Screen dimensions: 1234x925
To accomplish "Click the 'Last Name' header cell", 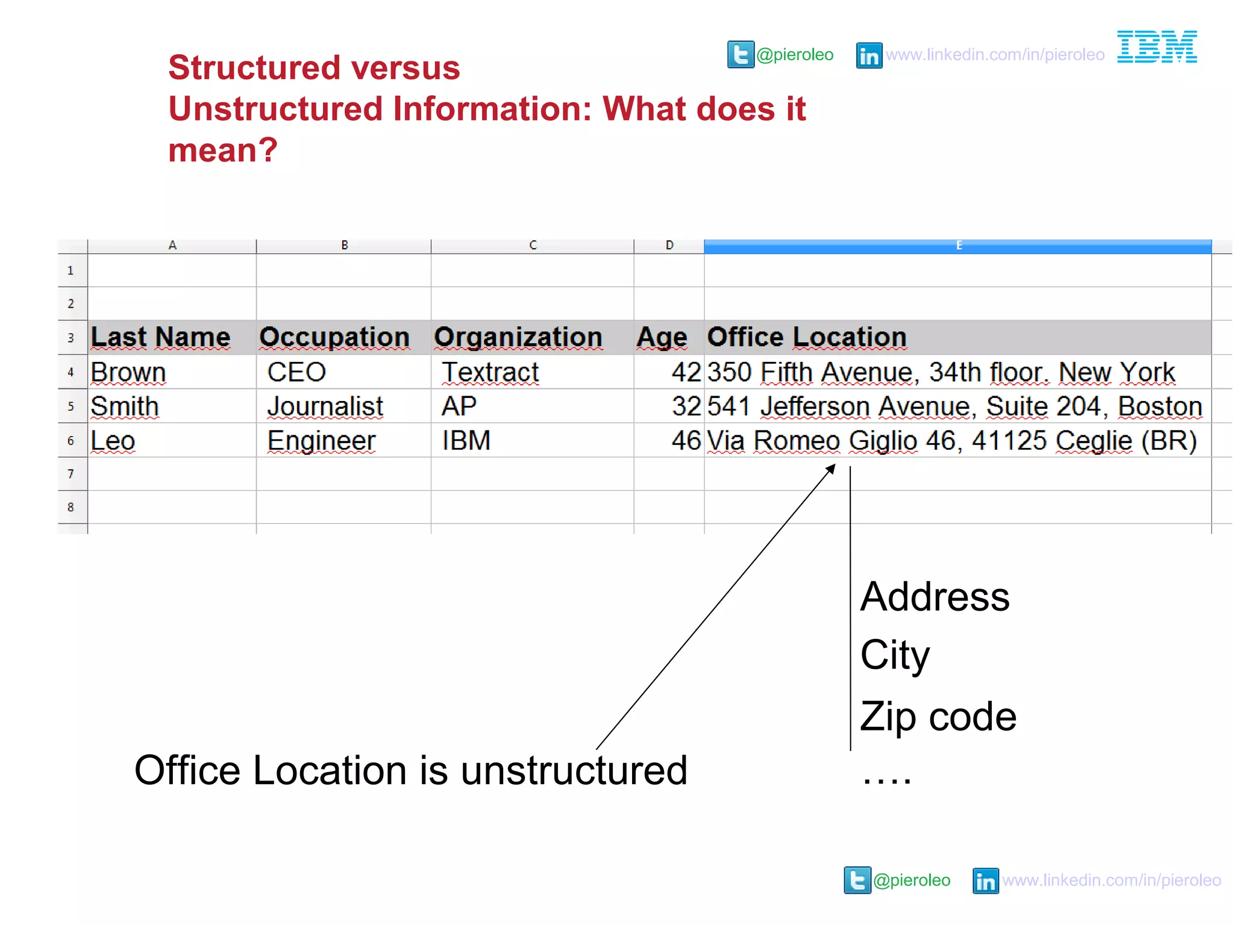I will click(x=172, y=337).
